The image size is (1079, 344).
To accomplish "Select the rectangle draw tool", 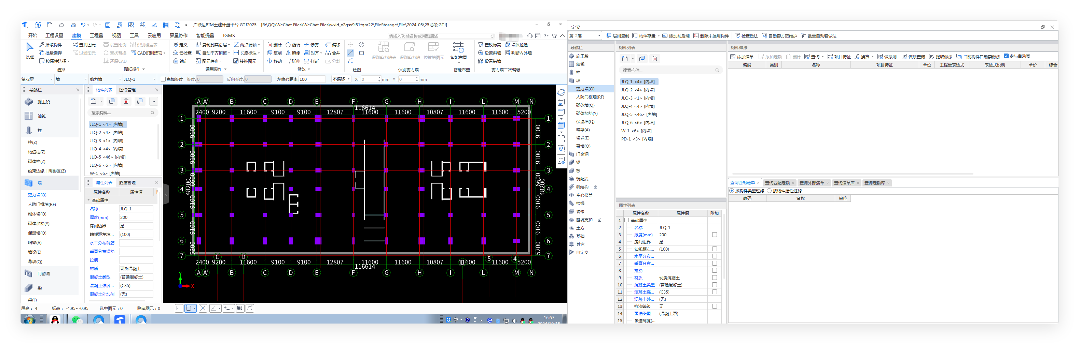I will [361, 53].
